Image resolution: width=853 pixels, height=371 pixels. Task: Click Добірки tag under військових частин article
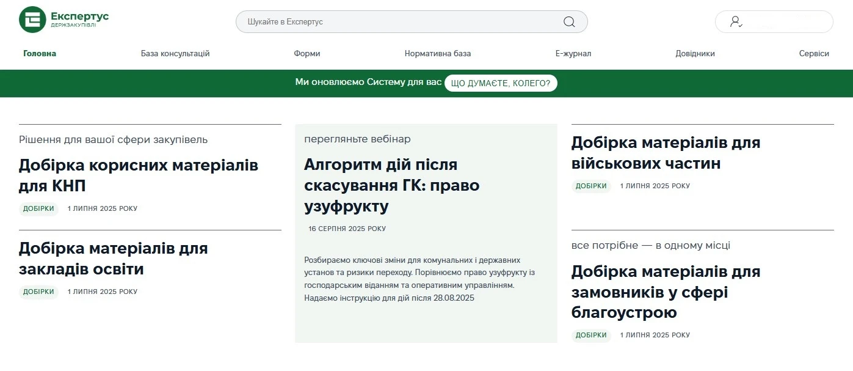pos(591,186)
